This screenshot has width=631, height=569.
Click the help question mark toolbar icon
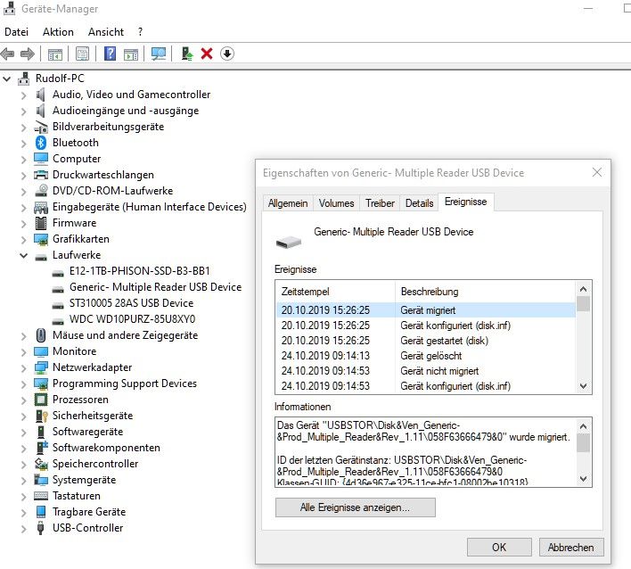coord(111,54)
